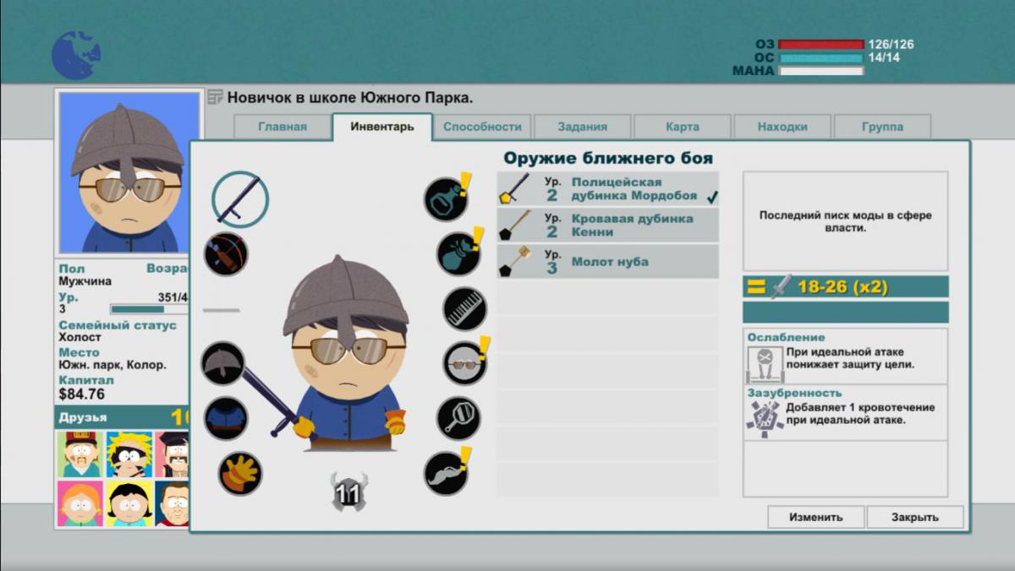Screen dimensions: 1015x571
Task: Click the Мужчина gender value
Action: click(85, 281)
